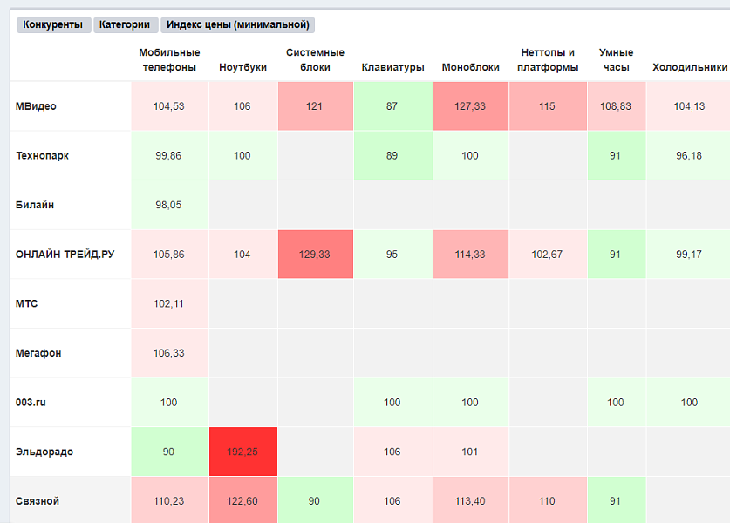
Task: Click the Связной row label
Action: (38, 501)
